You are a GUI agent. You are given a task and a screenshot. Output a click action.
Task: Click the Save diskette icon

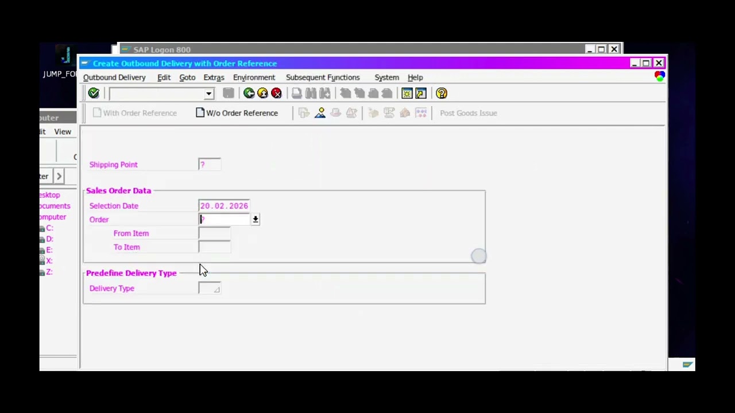click(x=228, y=93)
